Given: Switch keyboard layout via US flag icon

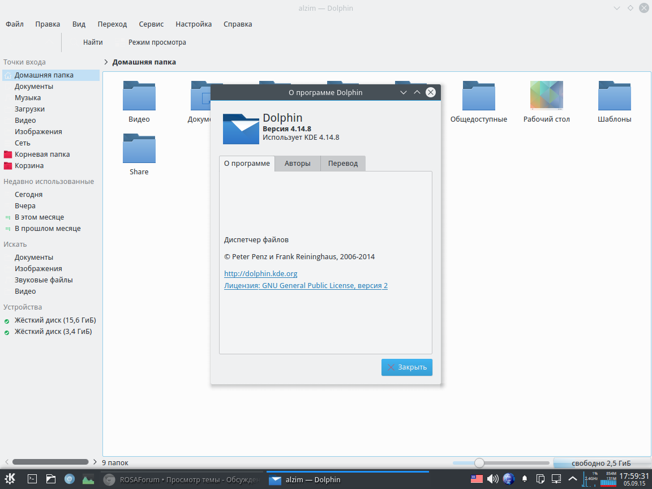Looking at the screenshot, I should click(477, 479).
